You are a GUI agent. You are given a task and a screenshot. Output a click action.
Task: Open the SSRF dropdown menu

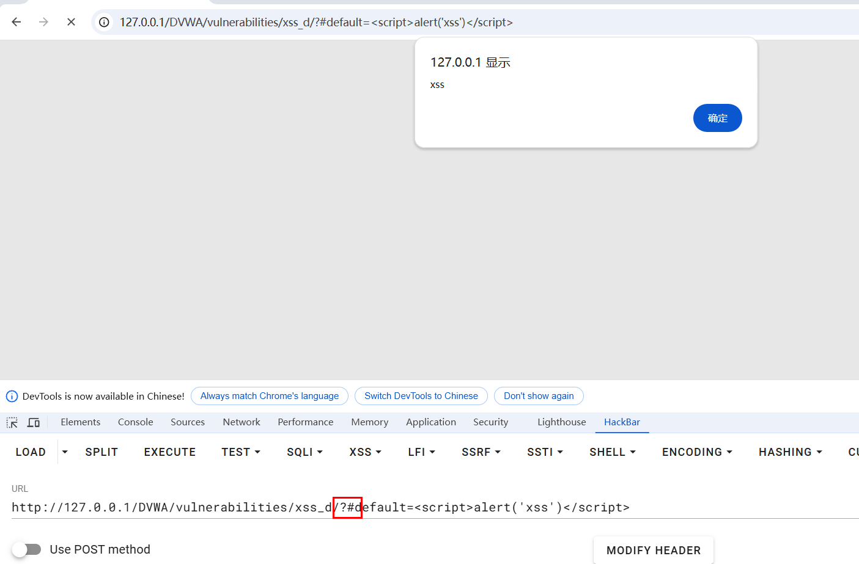tap(481, 452)
